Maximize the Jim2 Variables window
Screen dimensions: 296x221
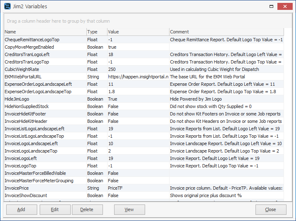(271, 7)
